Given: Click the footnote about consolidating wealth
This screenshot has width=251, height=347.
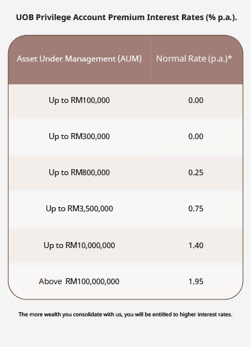Looking at the screenshot, I should pyautogui.click(x=125, y=314).
